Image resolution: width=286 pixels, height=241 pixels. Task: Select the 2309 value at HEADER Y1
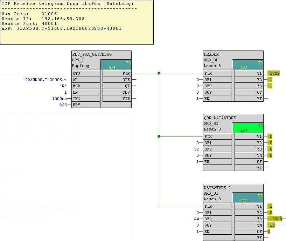(273, 73)
